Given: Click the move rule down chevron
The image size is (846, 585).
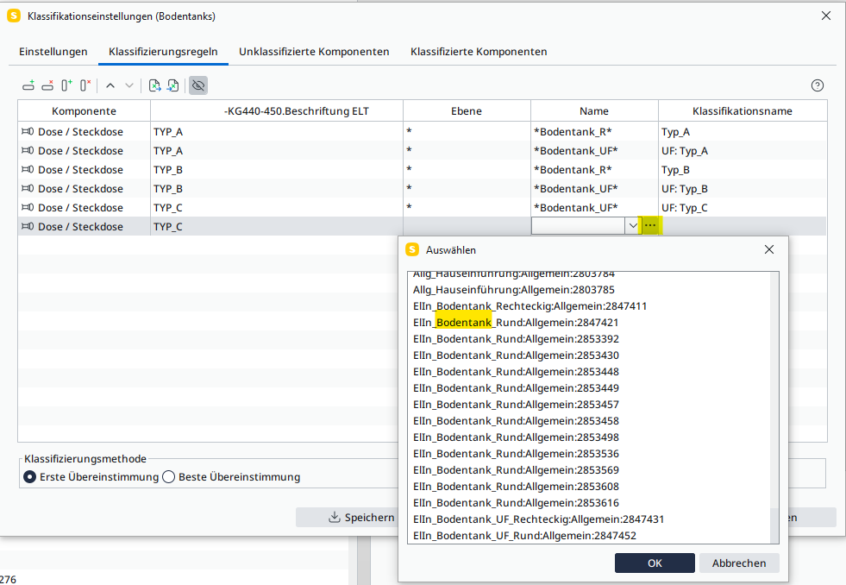Looking at the screenshot, I should [129, 85].
